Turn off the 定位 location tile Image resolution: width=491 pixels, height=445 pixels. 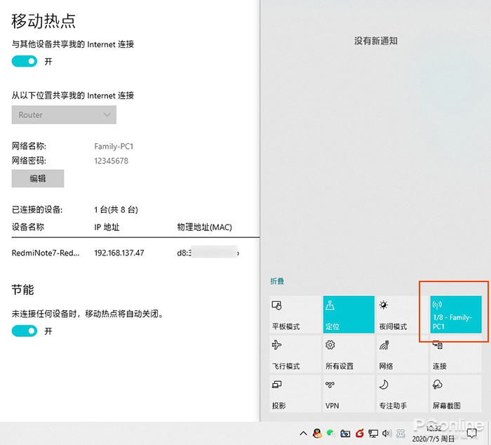(349, 314)
